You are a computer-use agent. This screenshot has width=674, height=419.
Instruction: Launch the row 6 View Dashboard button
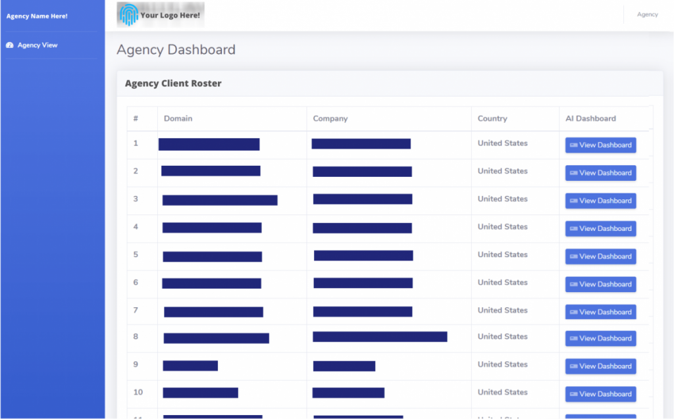click(x=600, y=285)
